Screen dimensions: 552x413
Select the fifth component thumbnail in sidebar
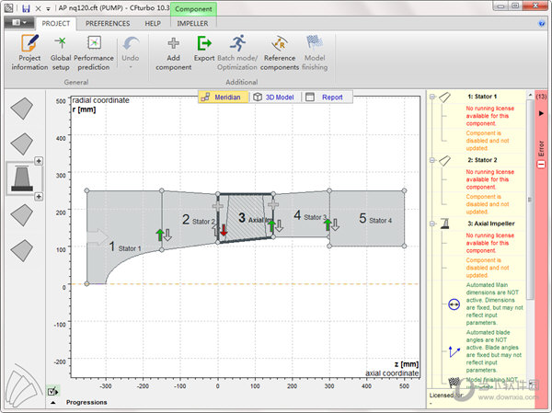(22, 250)
